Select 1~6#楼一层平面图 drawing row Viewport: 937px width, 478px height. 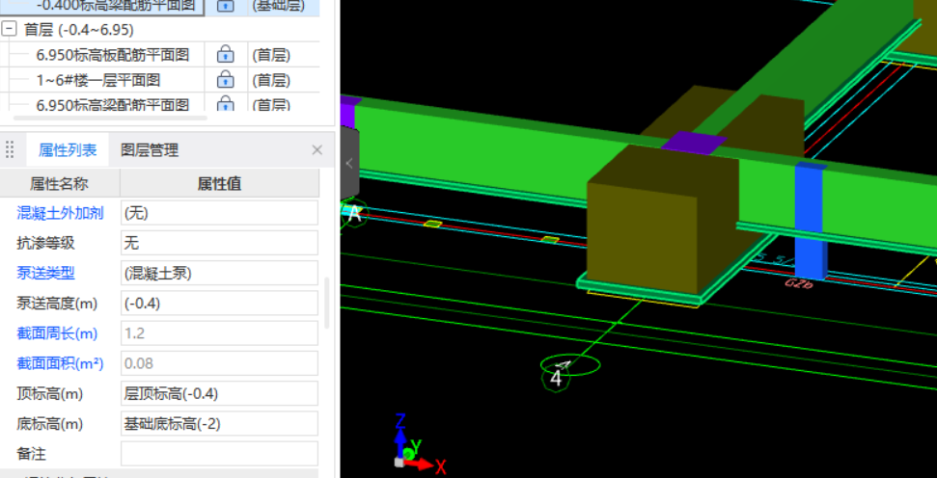tap(98, 80)
